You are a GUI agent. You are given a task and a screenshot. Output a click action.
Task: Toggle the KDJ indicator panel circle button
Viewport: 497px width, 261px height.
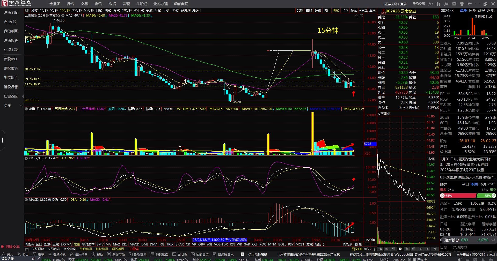[x=26, y=158]
